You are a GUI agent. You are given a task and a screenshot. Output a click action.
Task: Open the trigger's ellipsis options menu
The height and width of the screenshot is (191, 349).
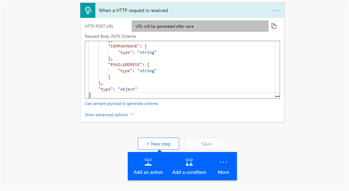pyautogui.click(x=277, y=10)
